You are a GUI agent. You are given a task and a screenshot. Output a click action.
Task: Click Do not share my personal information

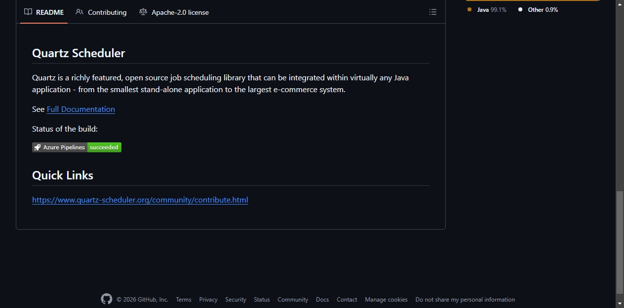coord(465,300)
